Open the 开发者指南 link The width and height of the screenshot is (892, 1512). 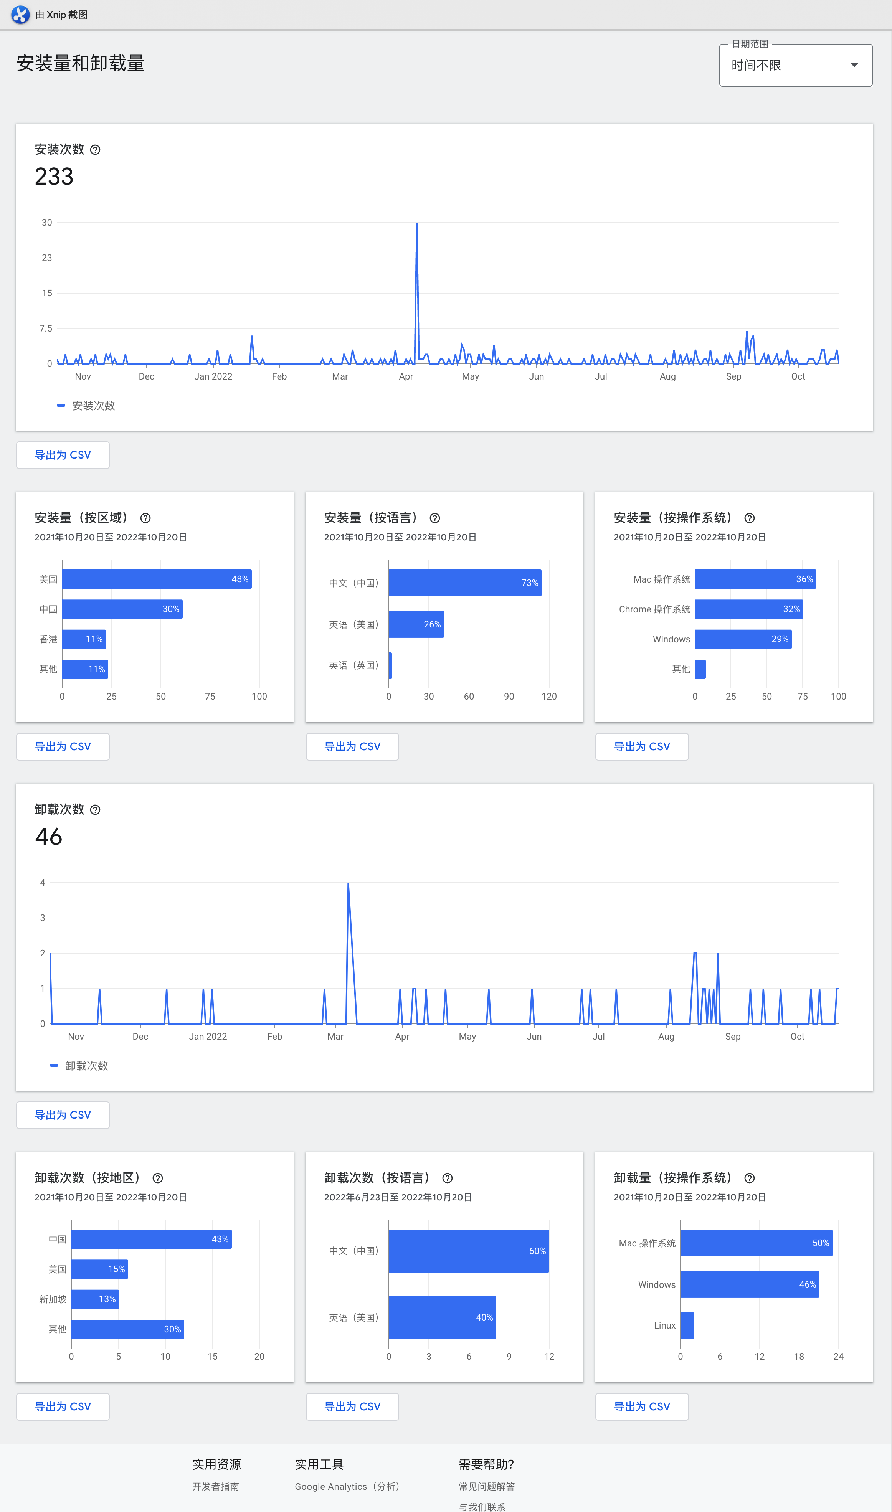pyautogui.click(x=215, y=1486)
